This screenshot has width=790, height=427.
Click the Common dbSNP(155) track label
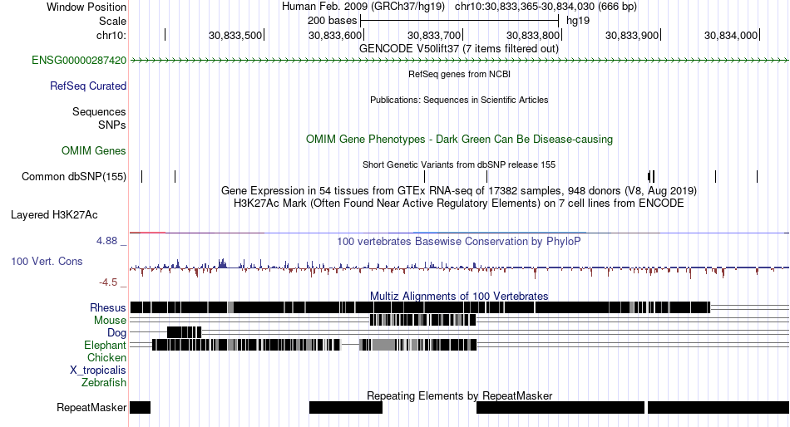74,177
